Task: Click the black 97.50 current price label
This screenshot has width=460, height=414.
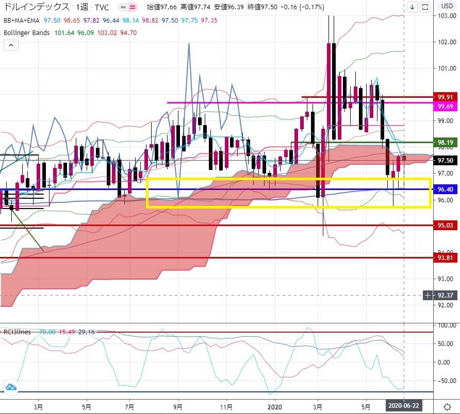Action: click(x=445, y=160)
